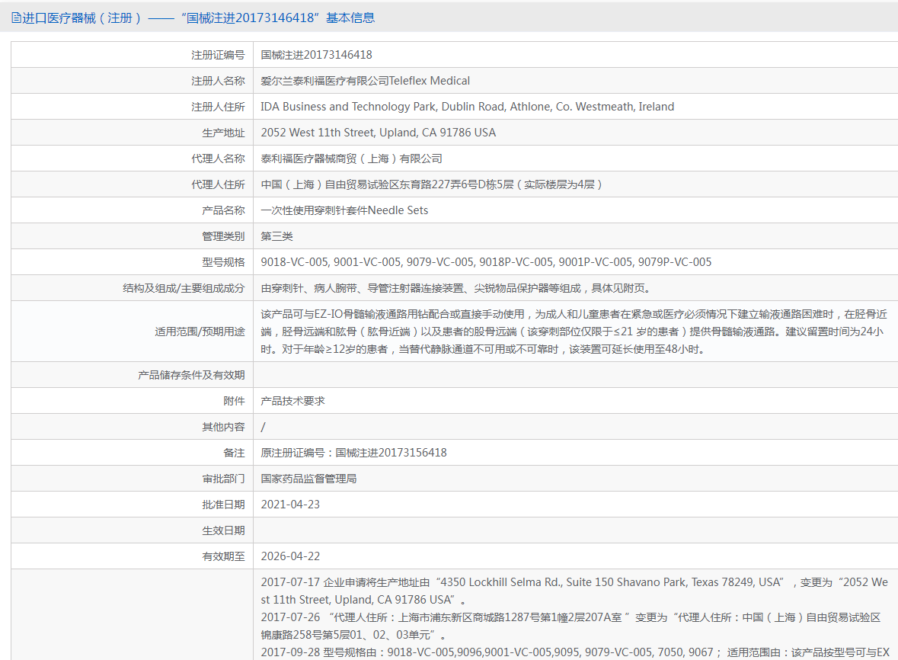This screenshot has height=660, width=898.
Task: Click the 注册人名称 label
Action: 218,81
